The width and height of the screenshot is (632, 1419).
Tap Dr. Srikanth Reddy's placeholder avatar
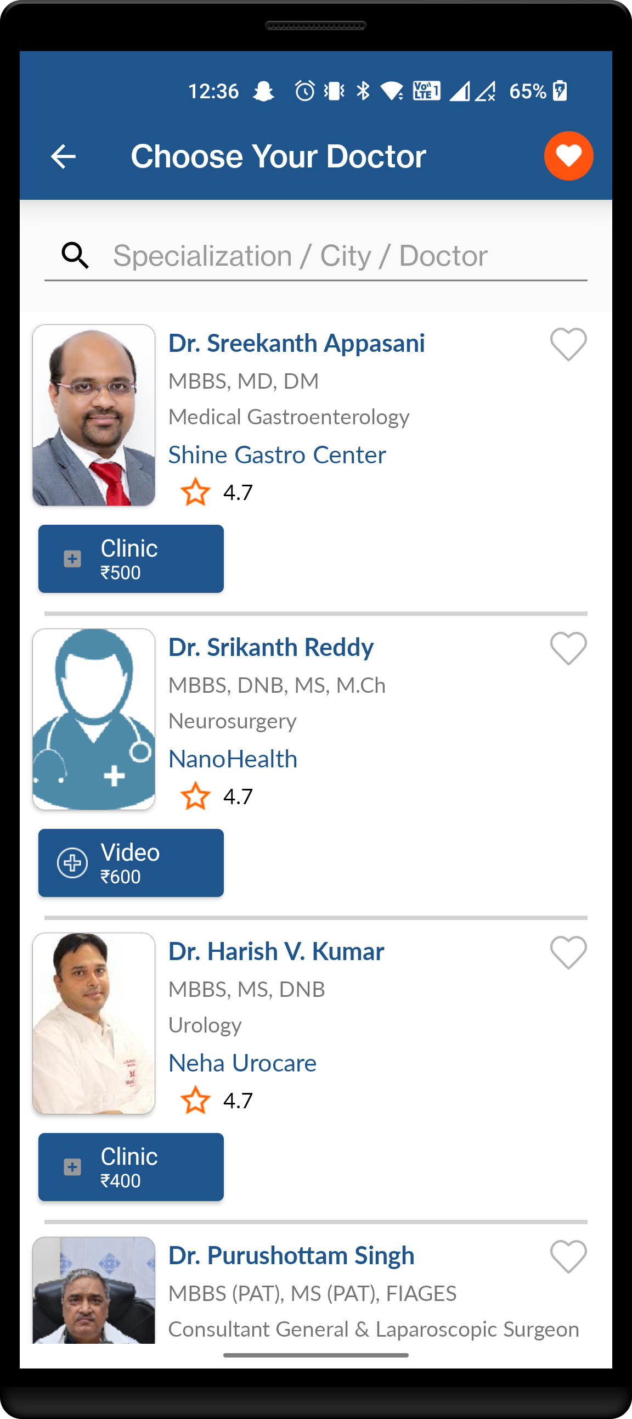coord(94,720)
